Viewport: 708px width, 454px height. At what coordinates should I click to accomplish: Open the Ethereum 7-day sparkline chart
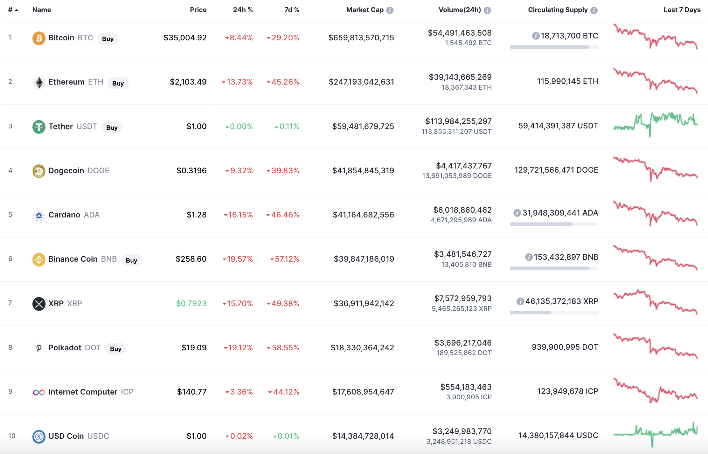[655, 80]
